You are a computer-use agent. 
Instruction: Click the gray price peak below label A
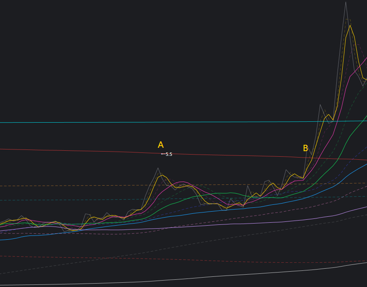(158, 168)
